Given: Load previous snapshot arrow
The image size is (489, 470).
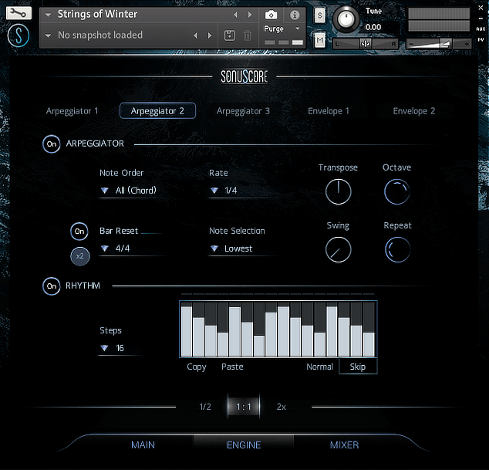Looking at the screenshot, I should click(195, 36).
